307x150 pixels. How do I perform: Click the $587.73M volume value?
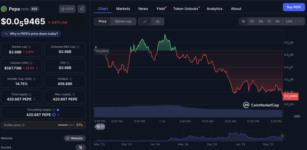tap(13, 68)
